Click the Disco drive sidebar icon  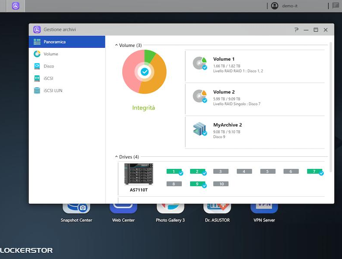(x=37, y=66)
